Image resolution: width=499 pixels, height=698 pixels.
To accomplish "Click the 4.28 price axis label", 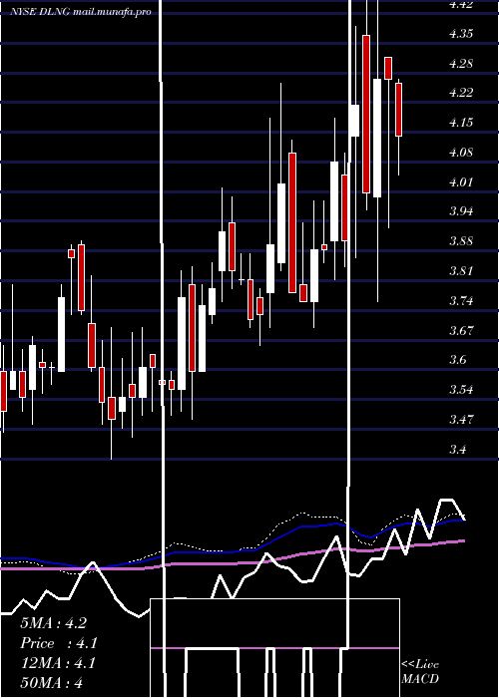I will 461,64.
